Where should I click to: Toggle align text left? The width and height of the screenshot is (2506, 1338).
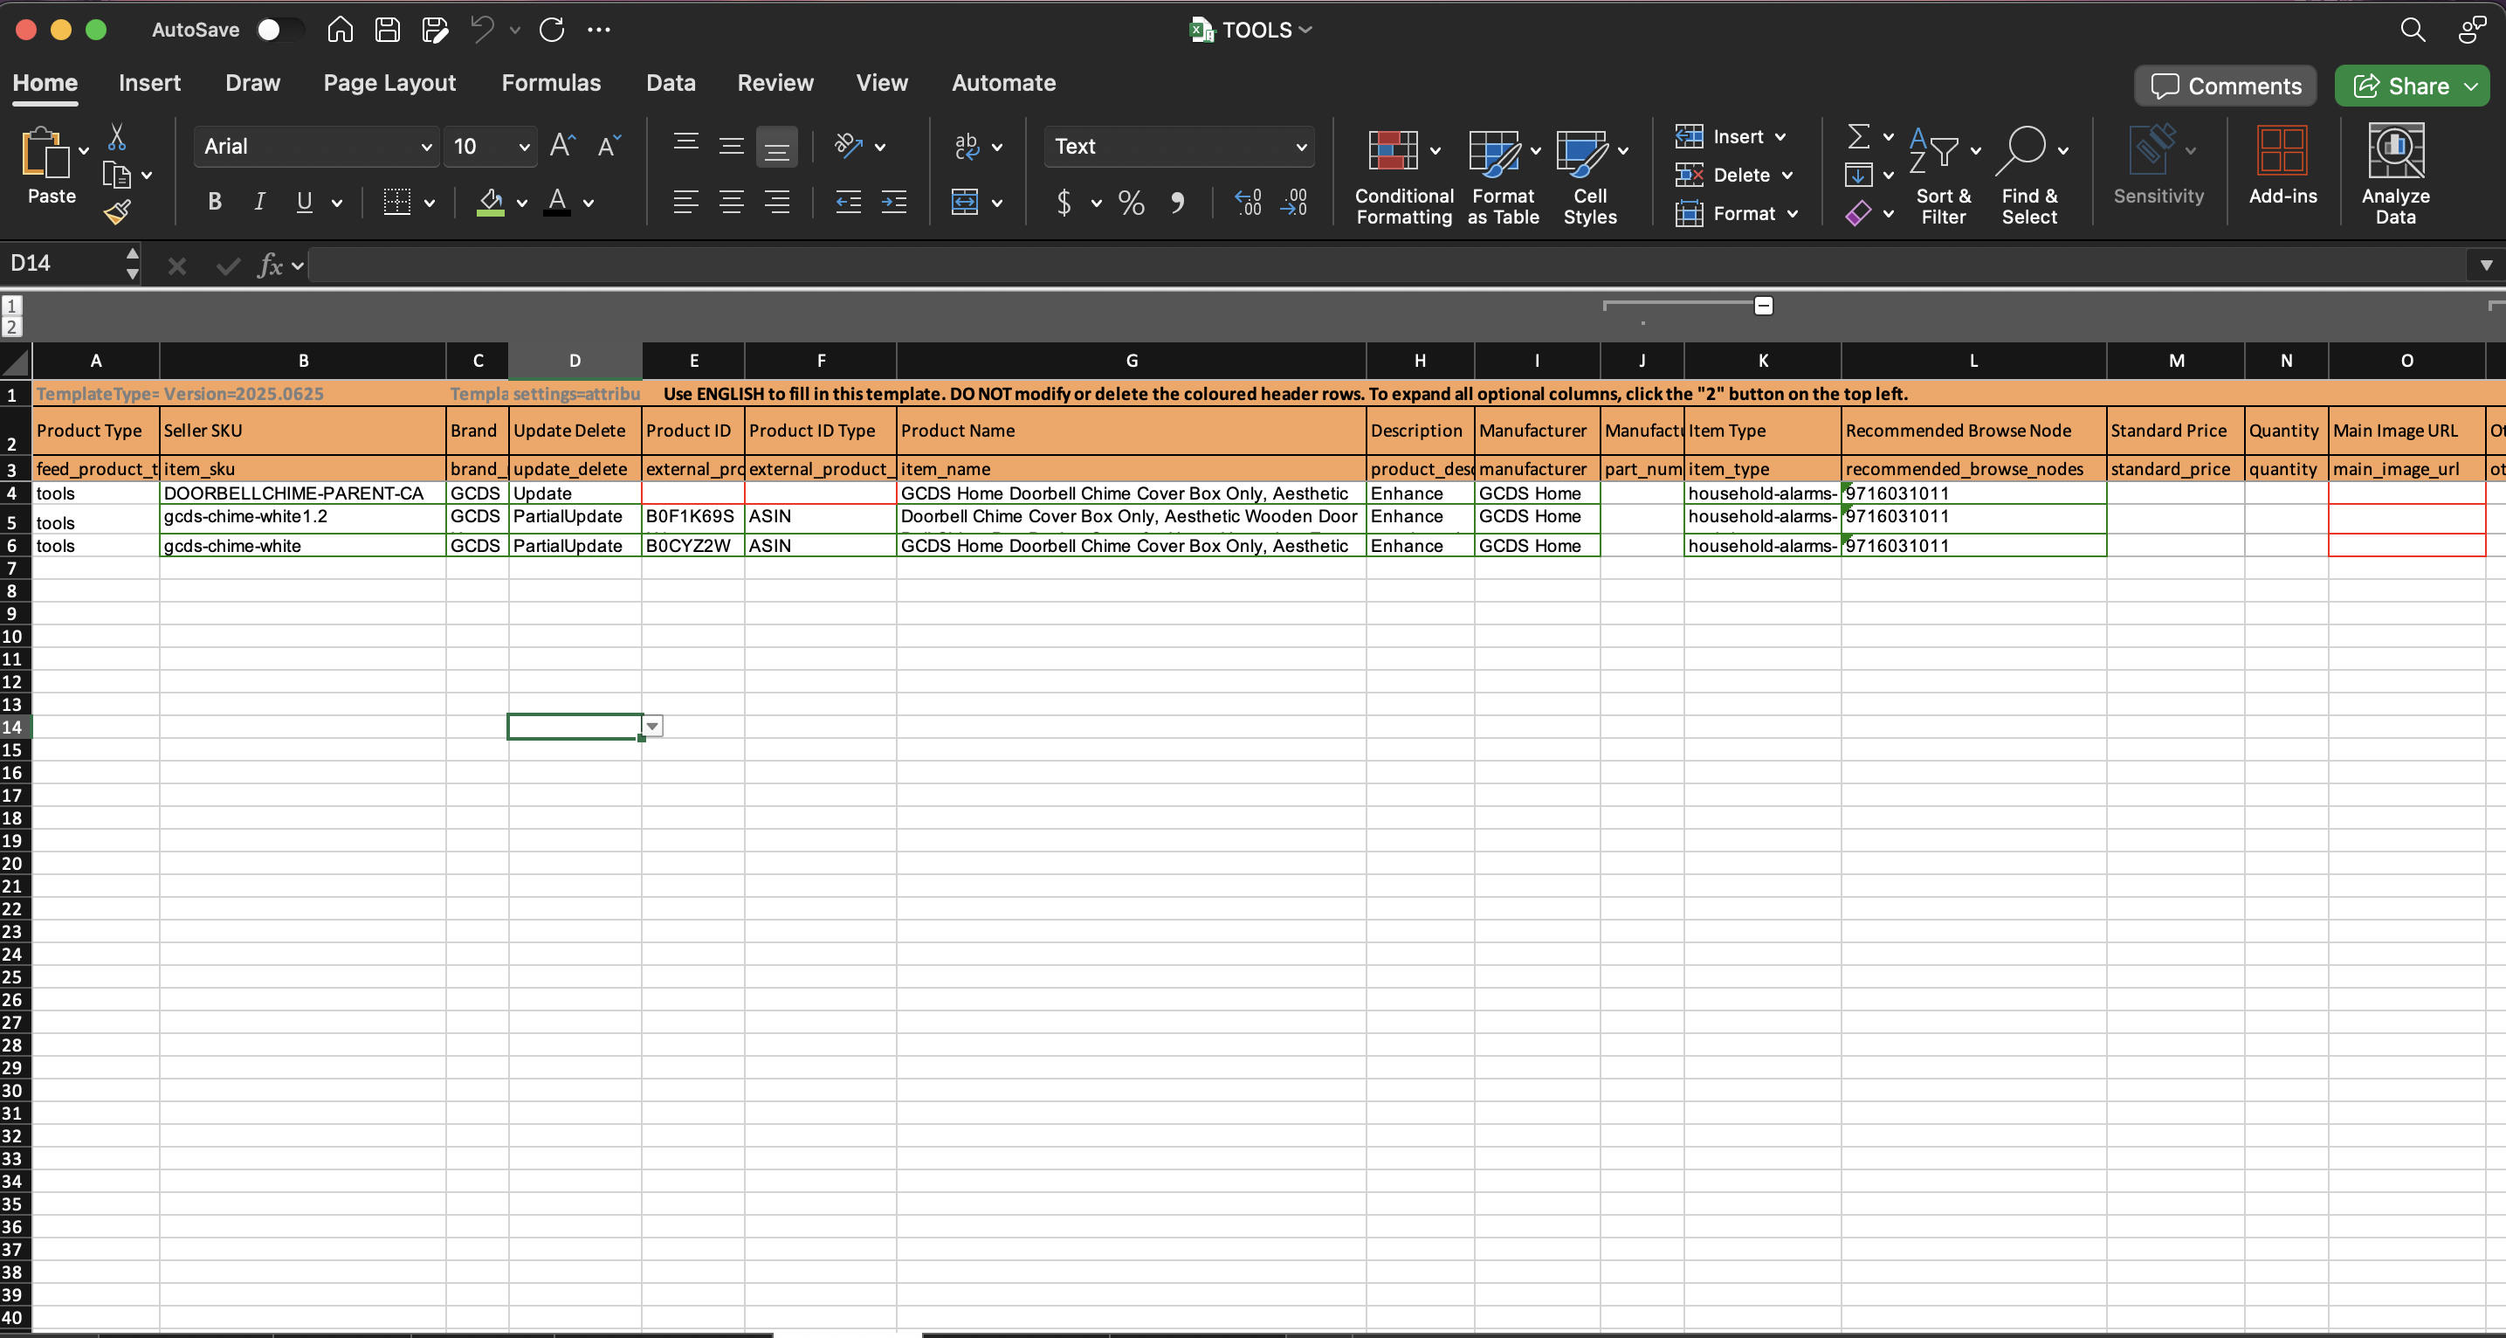[685, 203]
